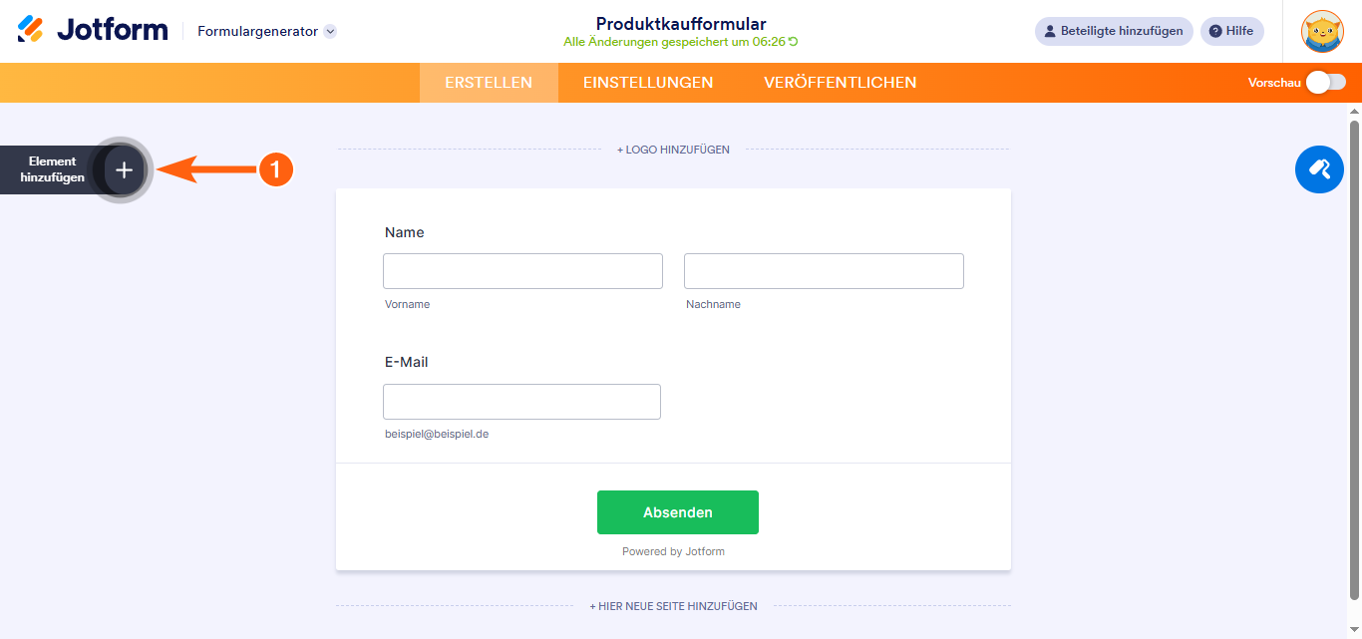Click the Beteiligte hinzufügen button

tap(1113, 31)
